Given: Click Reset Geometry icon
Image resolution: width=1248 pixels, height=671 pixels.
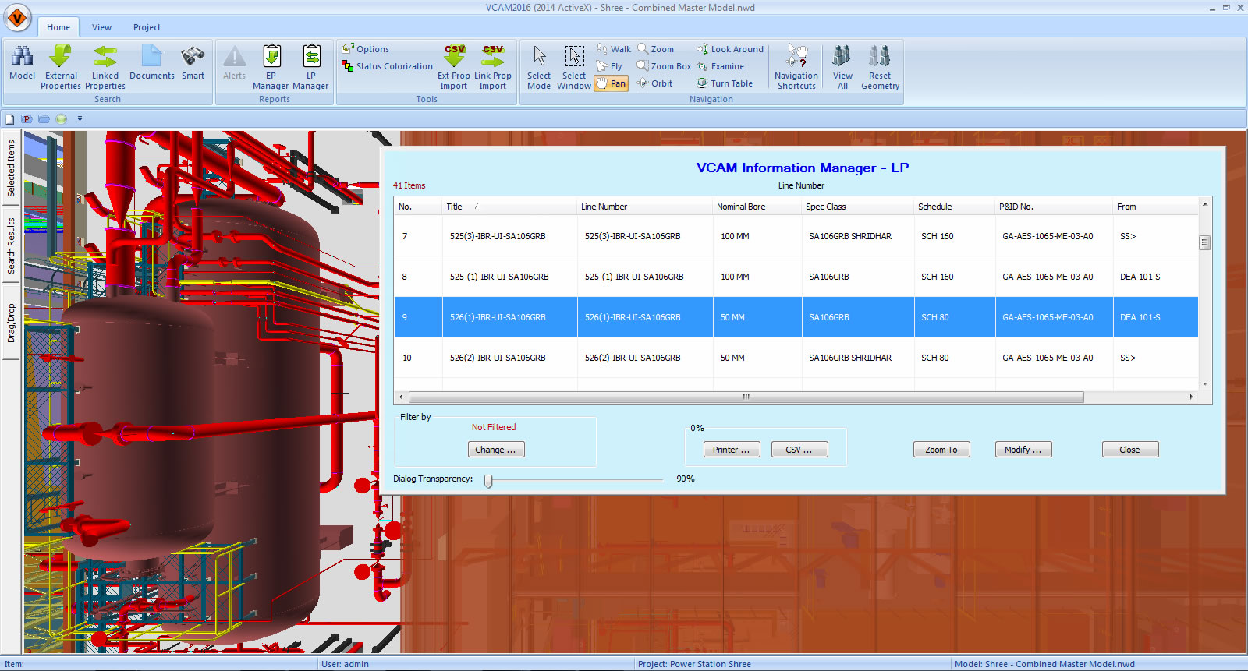Looking at the screenshot, I should (880, 58).
